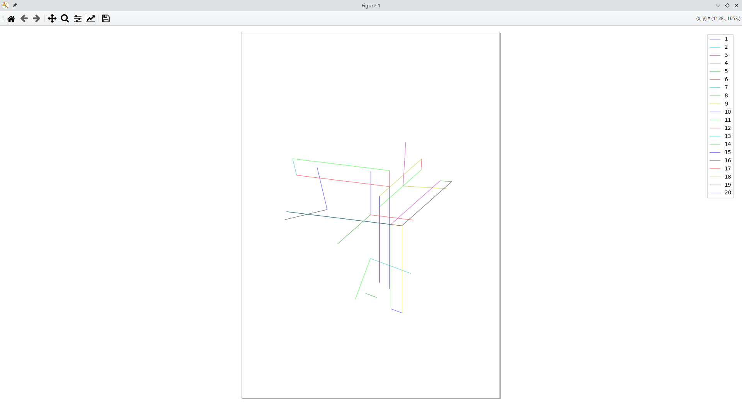Click legend entry 7
The image size is (742, 405).
tap(720, 87)
